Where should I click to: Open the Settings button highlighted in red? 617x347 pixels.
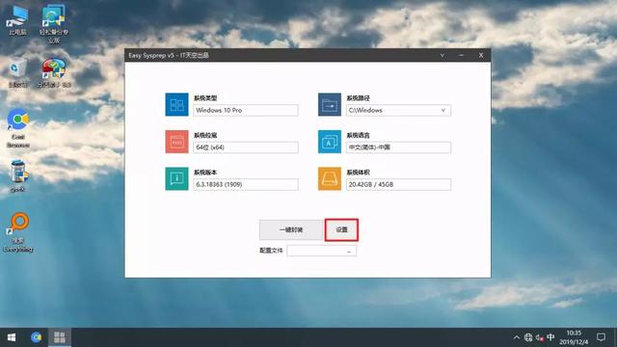pos(341,229)
